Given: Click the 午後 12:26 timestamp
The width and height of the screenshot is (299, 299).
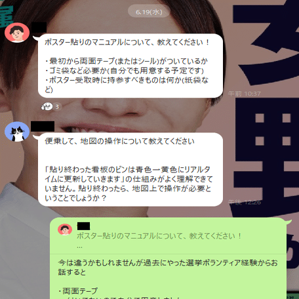Looking at the screenshot, I should tap(245, 202).
